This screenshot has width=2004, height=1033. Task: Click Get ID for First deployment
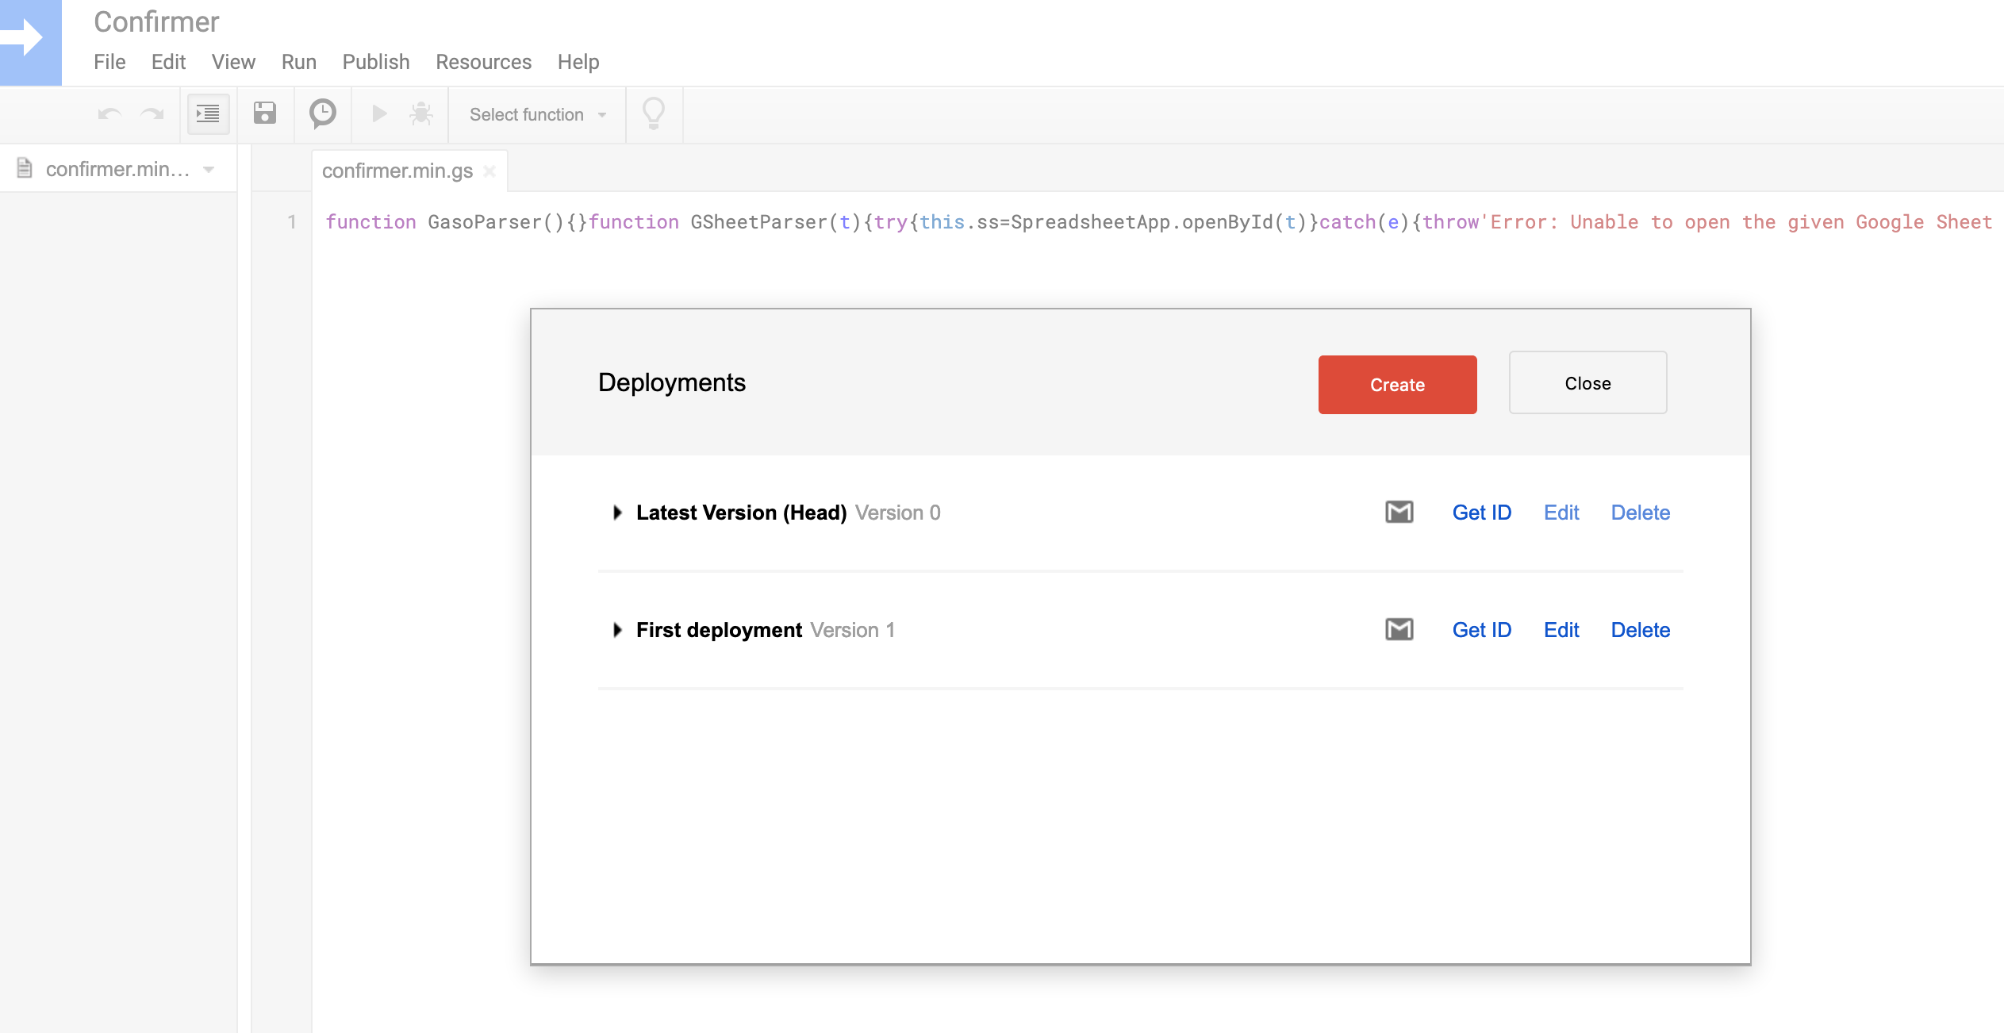pyautogui.click(x=1481, y=630)
